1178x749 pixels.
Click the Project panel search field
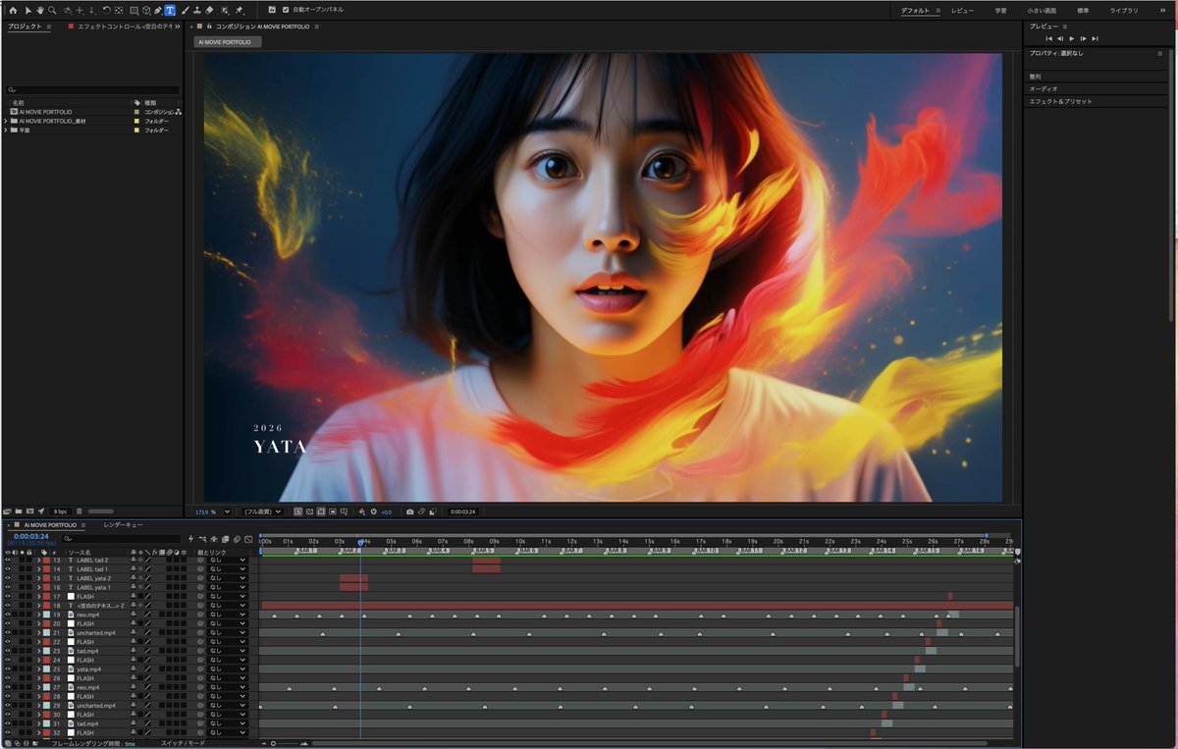93,90
